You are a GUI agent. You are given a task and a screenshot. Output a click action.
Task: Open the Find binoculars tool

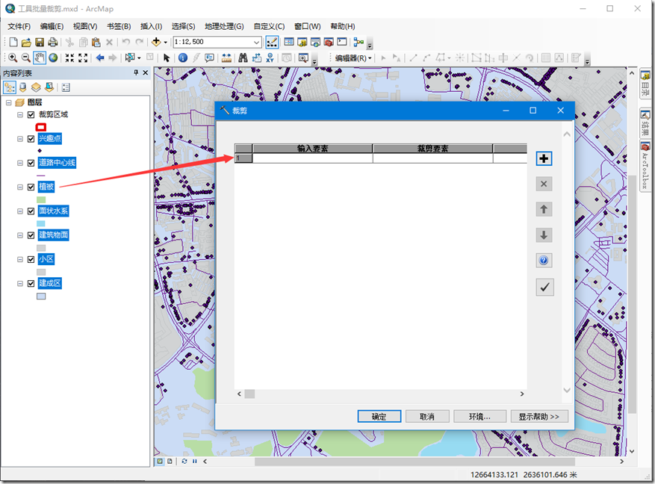(x=243, y=58)
